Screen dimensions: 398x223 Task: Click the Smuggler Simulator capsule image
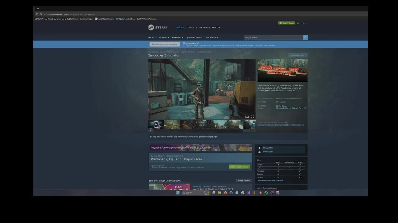coord(282,71)
